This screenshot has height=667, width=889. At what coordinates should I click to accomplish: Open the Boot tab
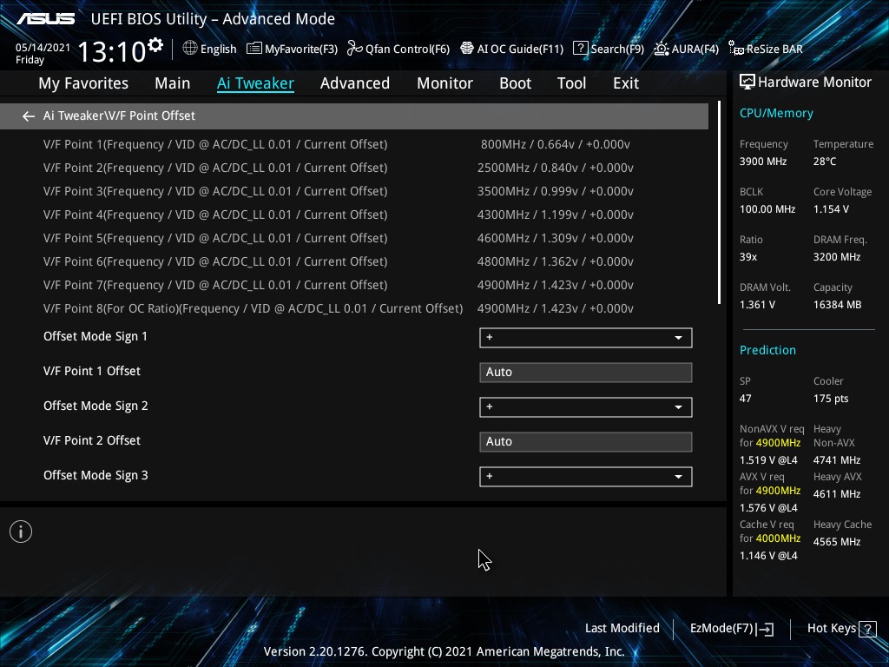tap(516, 83)
